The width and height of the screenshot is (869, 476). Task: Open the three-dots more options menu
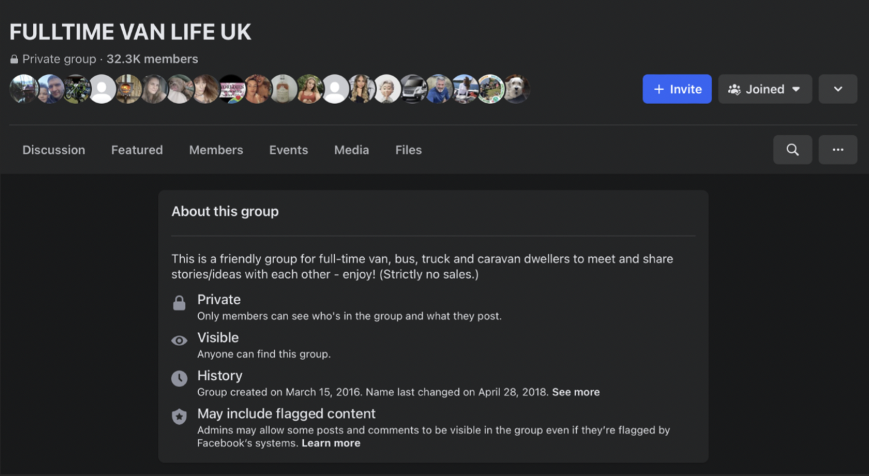pos(838,150)
